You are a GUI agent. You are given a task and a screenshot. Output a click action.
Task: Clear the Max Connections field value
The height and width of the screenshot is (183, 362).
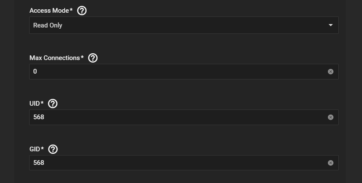click(330, 72)
